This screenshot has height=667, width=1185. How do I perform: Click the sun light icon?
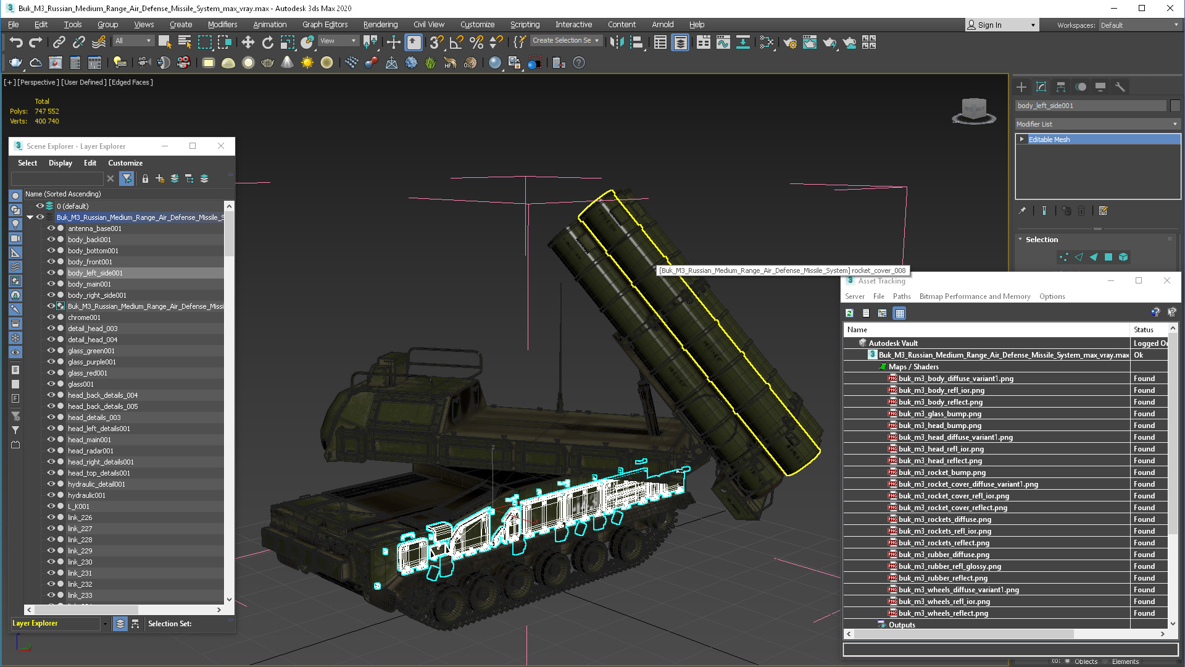coord(307,62)
